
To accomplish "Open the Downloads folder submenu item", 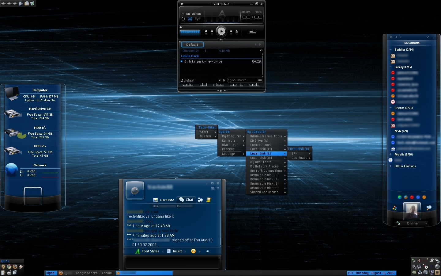I will tap(300, 158).
